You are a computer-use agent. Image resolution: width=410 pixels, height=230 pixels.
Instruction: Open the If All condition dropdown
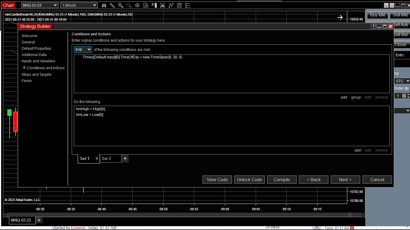click(x=83, y=50)
